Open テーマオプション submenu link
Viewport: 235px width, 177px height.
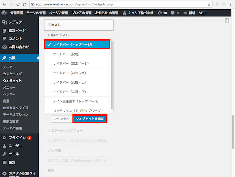pos(15,114)
